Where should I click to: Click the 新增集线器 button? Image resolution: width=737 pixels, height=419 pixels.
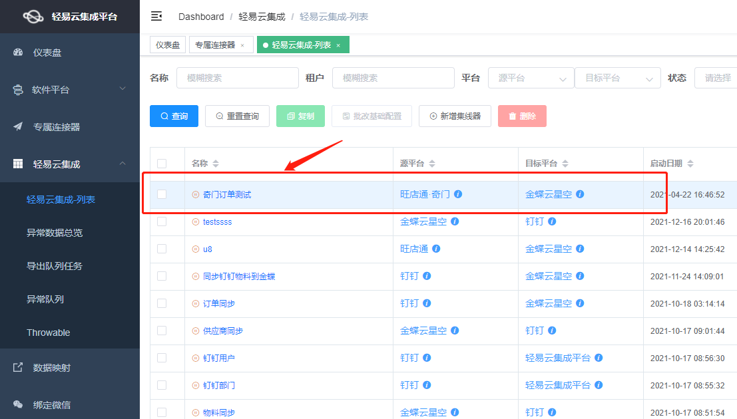(455, 116)
